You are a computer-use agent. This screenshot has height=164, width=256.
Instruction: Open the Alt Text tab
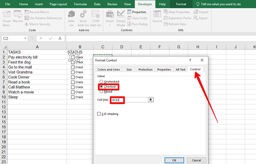(180, 69)
